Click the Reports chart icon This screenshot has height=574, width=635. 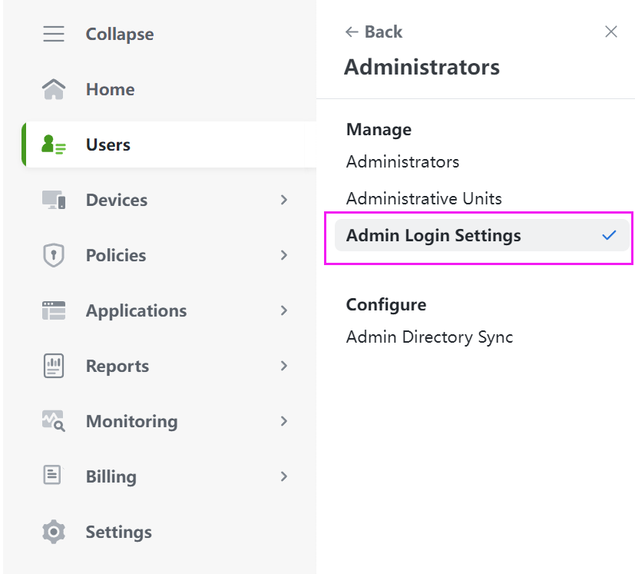pos(54,367)
